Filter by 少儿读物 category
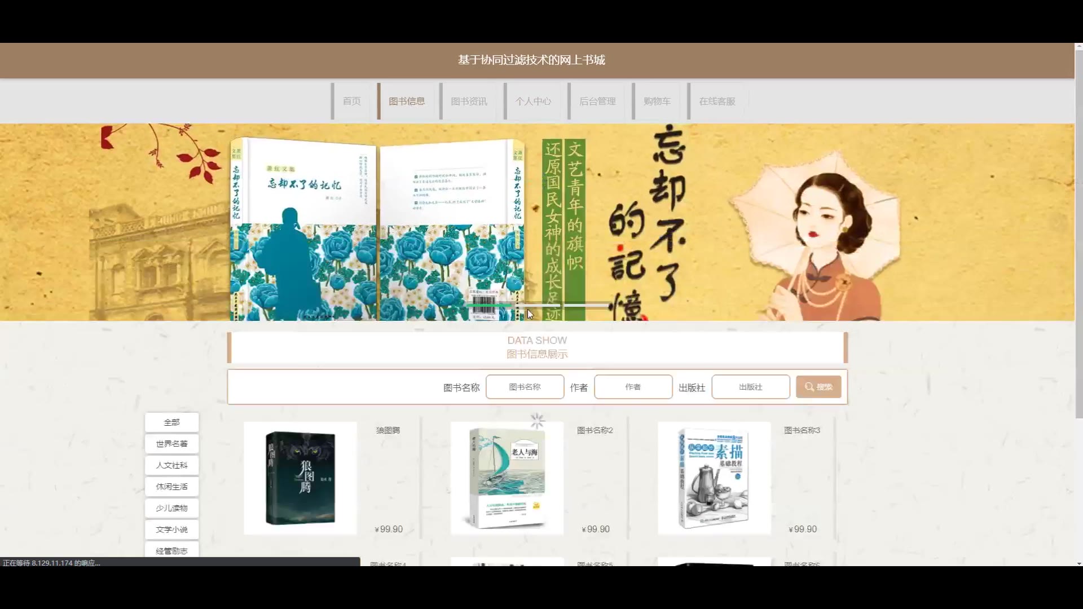Screen dimensions: 1083x609 tap(171, 508)
